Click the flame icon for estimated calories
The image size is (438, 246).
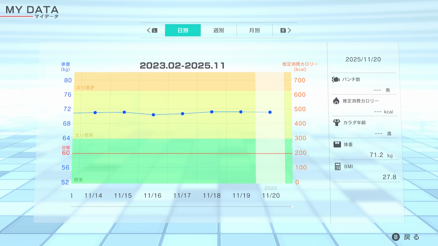336,101
